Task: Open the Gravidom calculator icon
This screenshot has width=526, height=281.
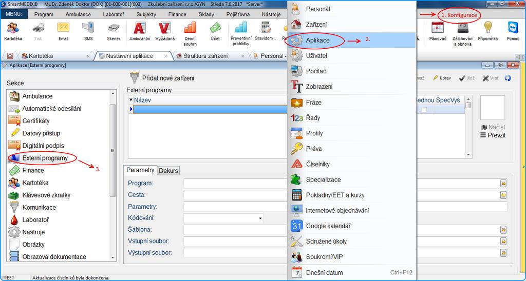Action: (266, 31)
